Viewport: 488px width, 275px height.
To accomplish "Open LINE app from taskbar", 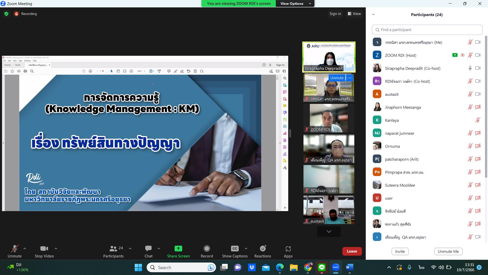I will pyautogui.click(x=322, y=268).
